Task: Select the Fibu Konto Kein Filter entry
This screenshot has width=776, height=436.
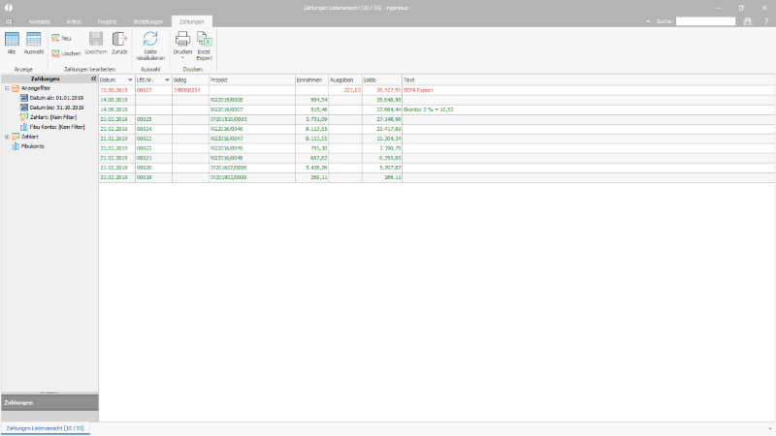Action: tap(52, 127)
